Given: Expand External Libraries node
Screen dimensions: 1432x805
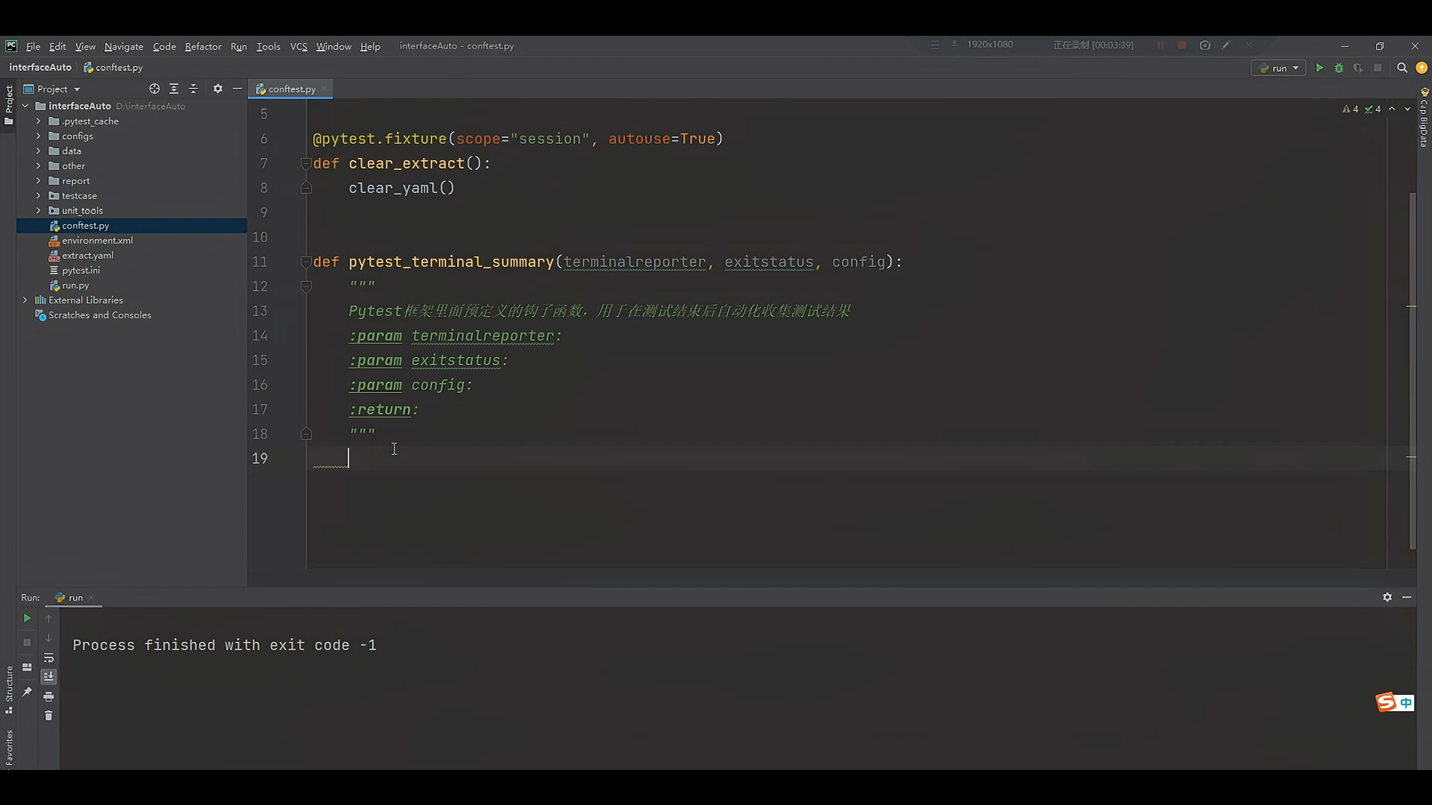Looking at the screenshot, I should pos(25,300).
